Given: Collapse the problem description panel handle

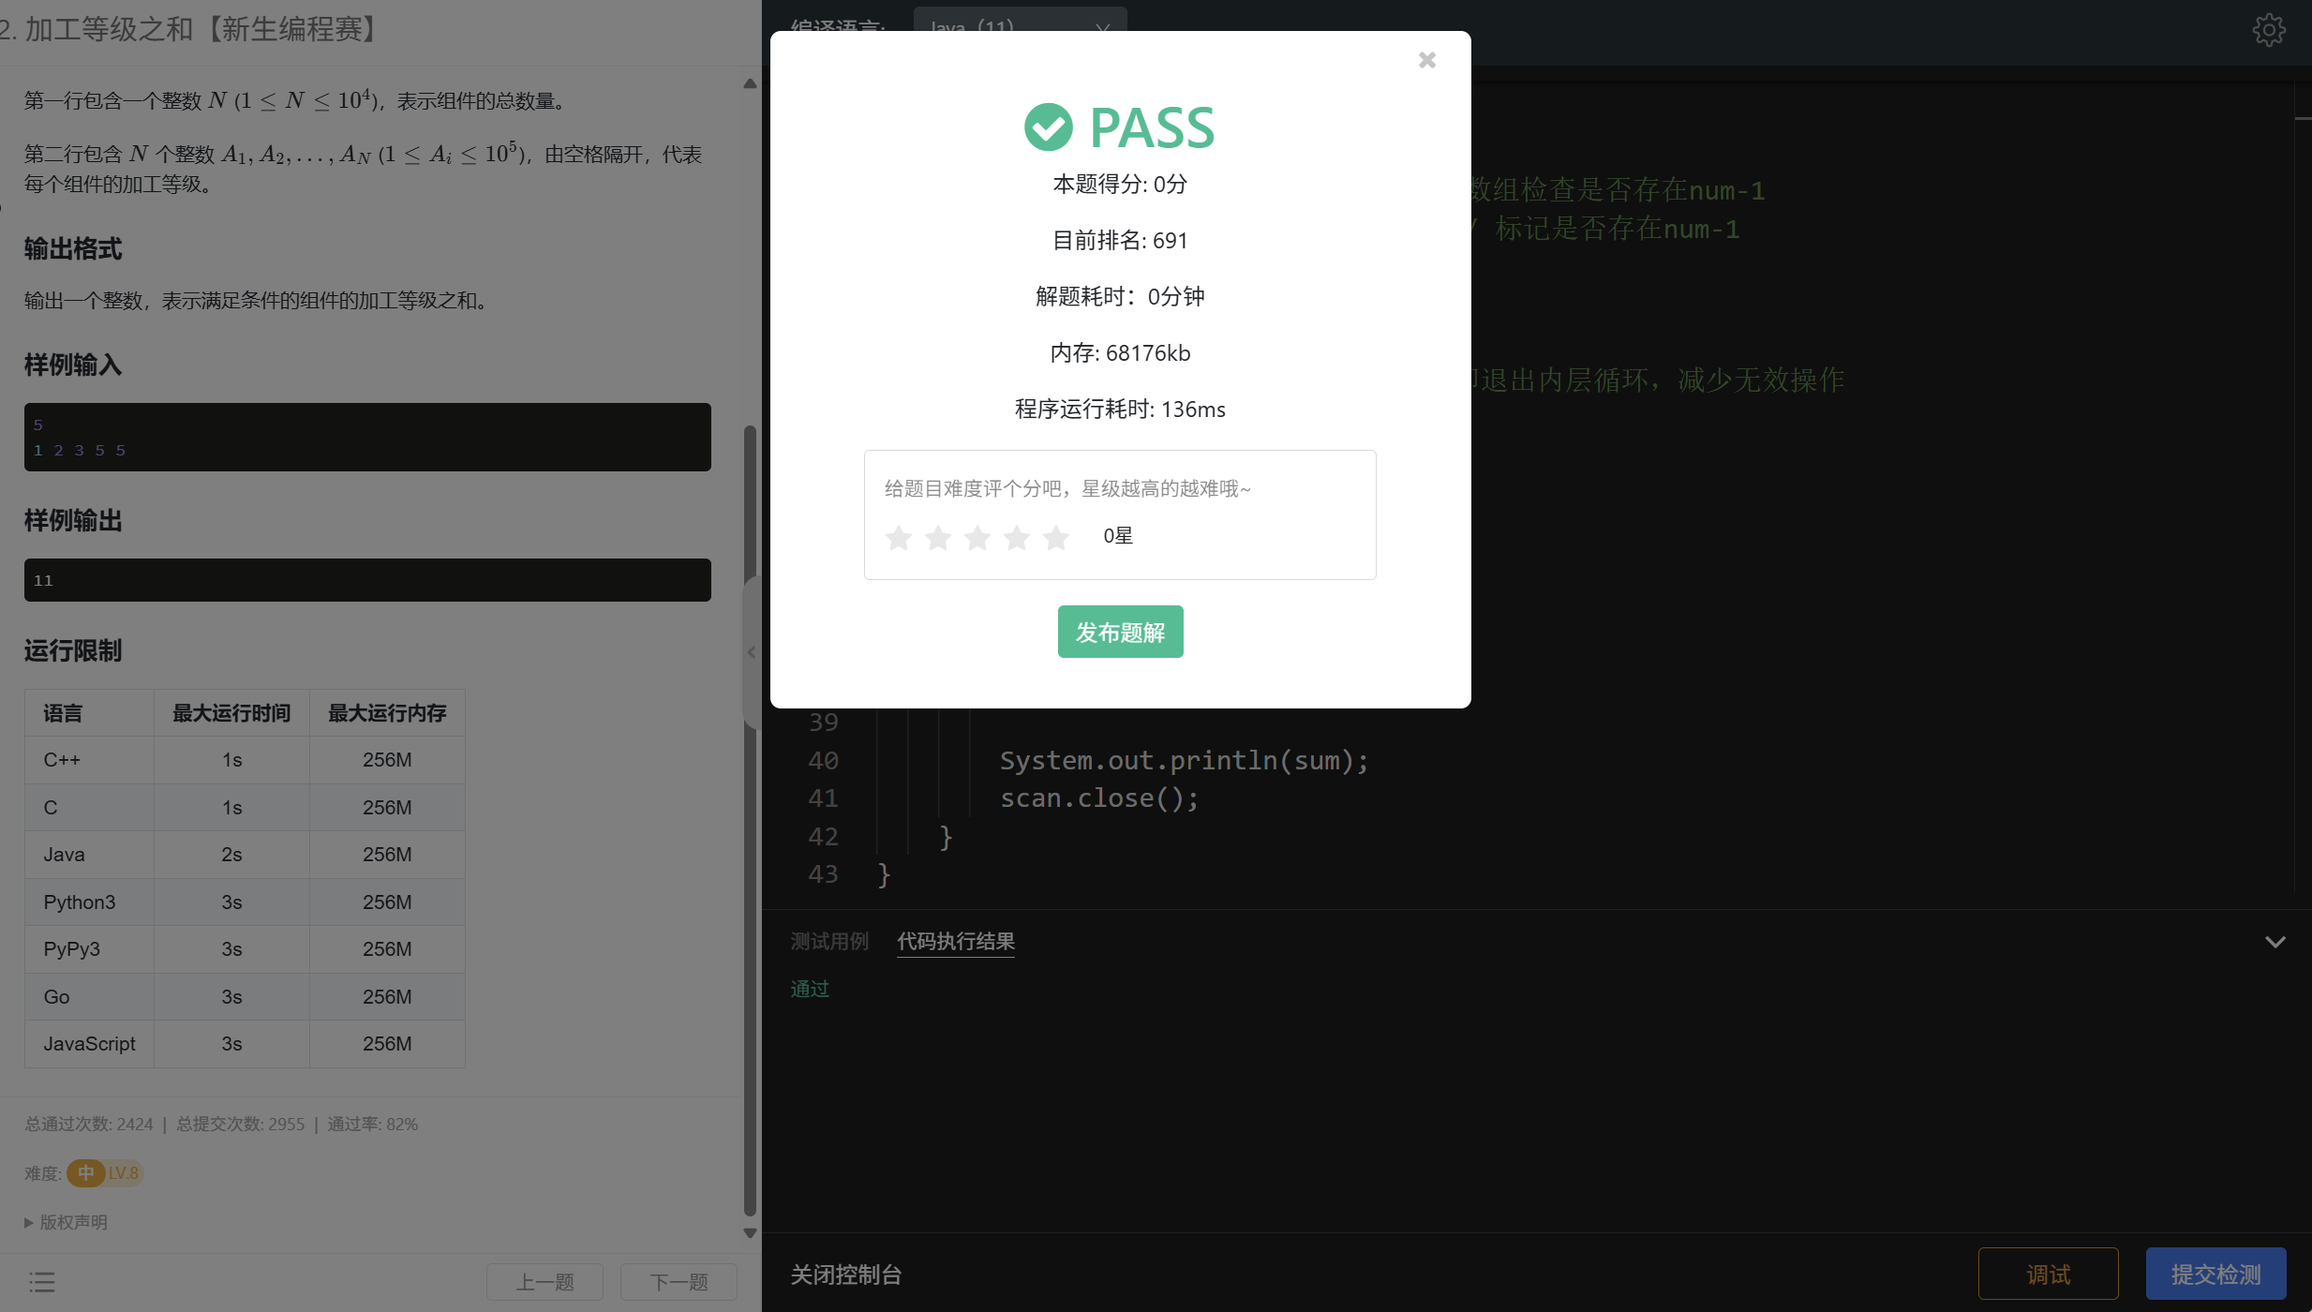Looking at the screenshot, I should 751,652.
